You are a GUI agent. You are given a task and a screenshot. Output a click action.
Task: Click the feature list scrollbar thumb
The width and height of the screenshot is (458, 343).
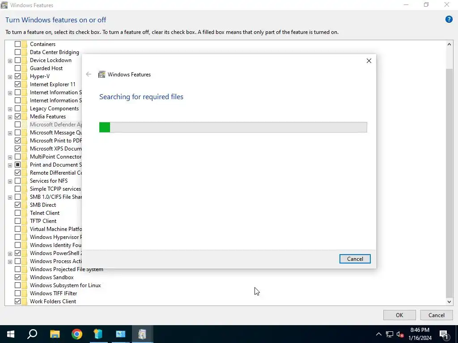click(449, 182)
